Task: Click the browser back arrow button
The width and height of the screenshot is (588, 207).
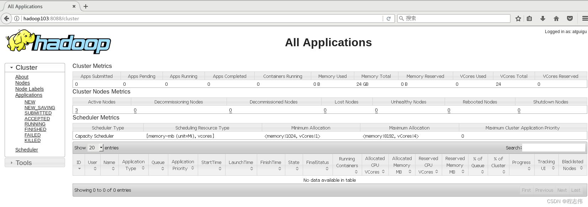Action: pyautogui.click(x=6, y=18)
